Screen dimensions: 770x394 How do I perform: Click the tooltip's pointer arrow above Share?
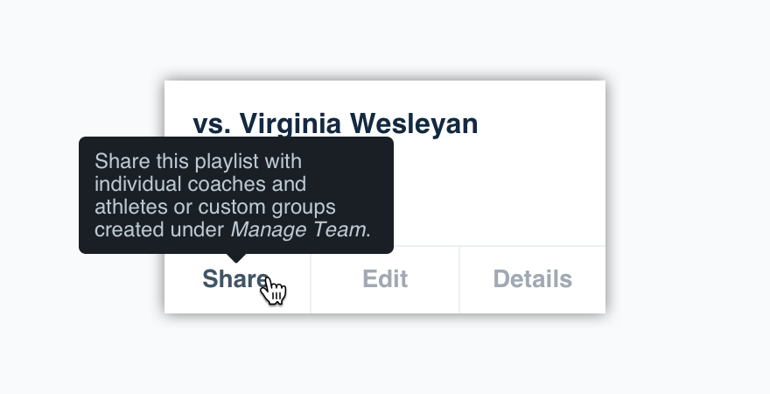(x=236, y=258)
